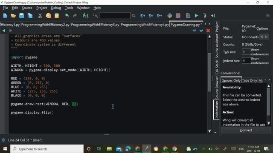Screen dimensions: 273x153
Task: Go forward in editor history
Action: [11, 31]
